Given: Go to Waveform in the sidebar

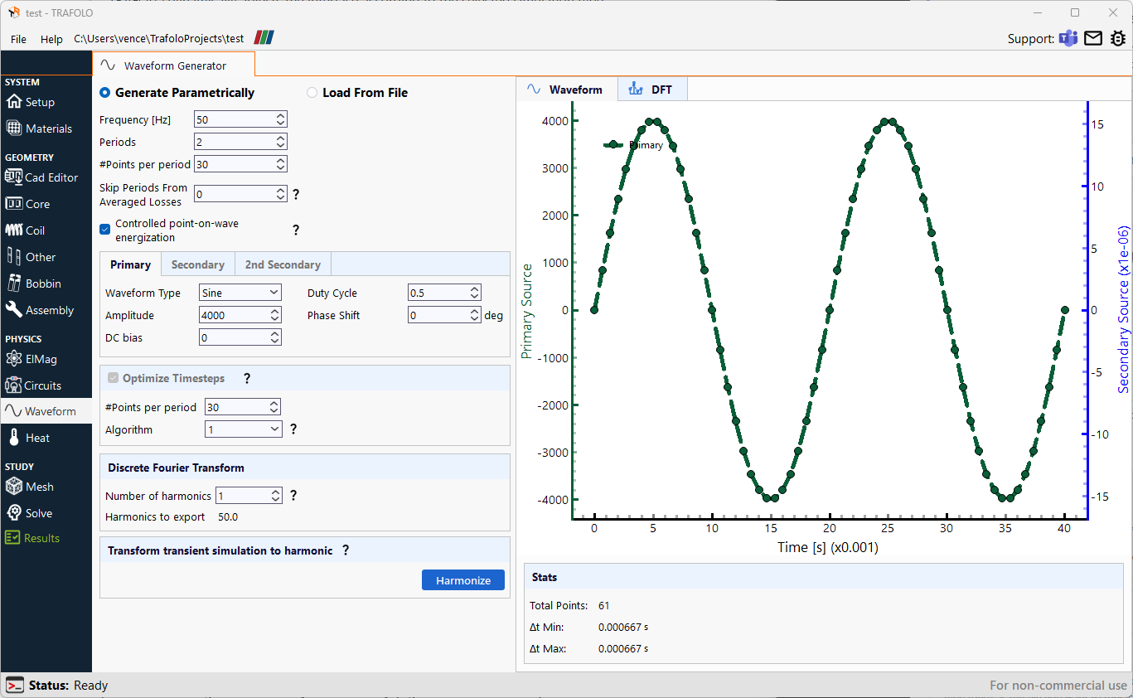Looking at the screenshot, I should click(x=46, y=411).
